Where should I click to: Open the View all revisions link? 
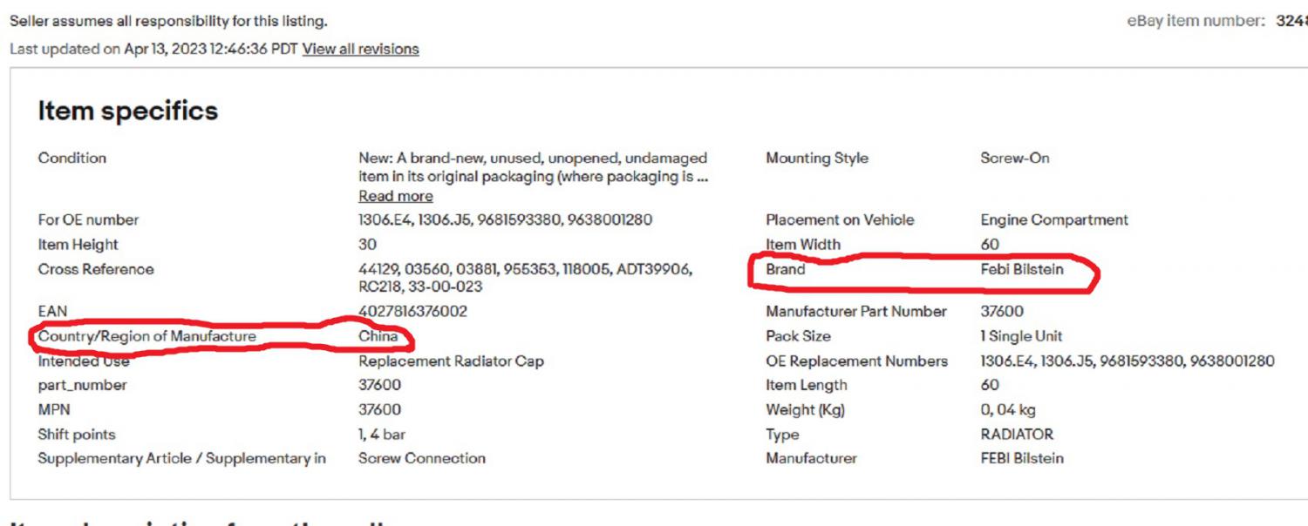point(360,49)
